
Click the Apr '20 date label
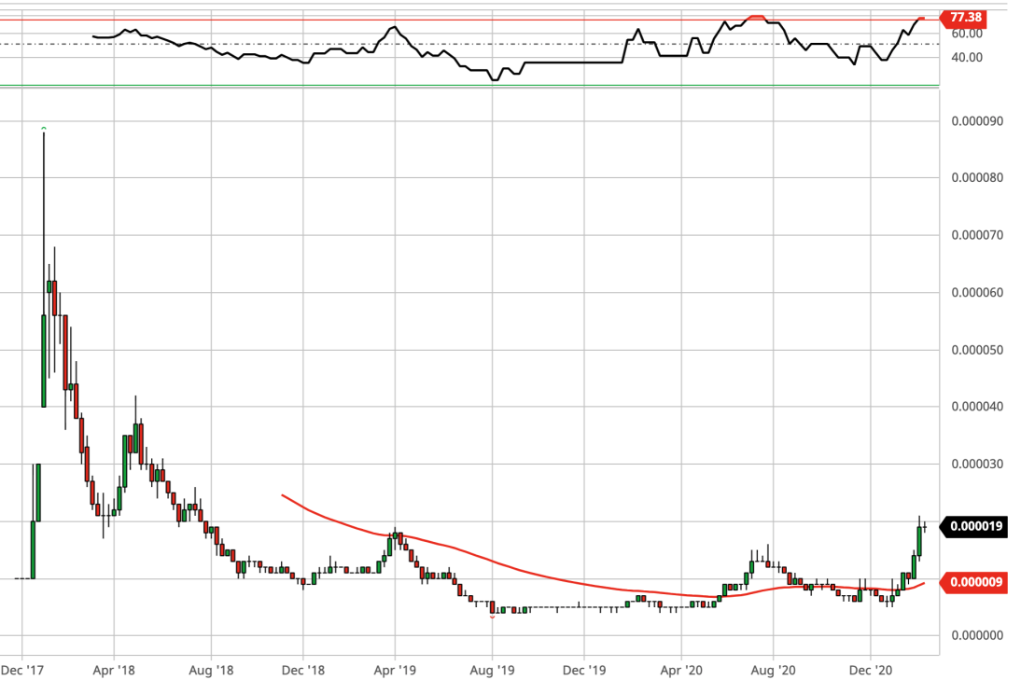681,671
